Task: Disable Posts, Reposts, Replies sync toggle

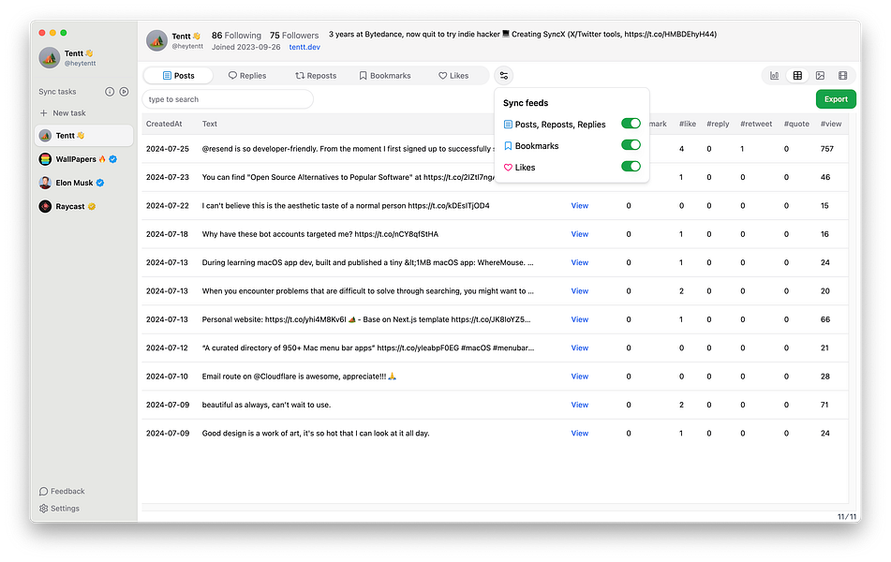Action: (631, 124)
